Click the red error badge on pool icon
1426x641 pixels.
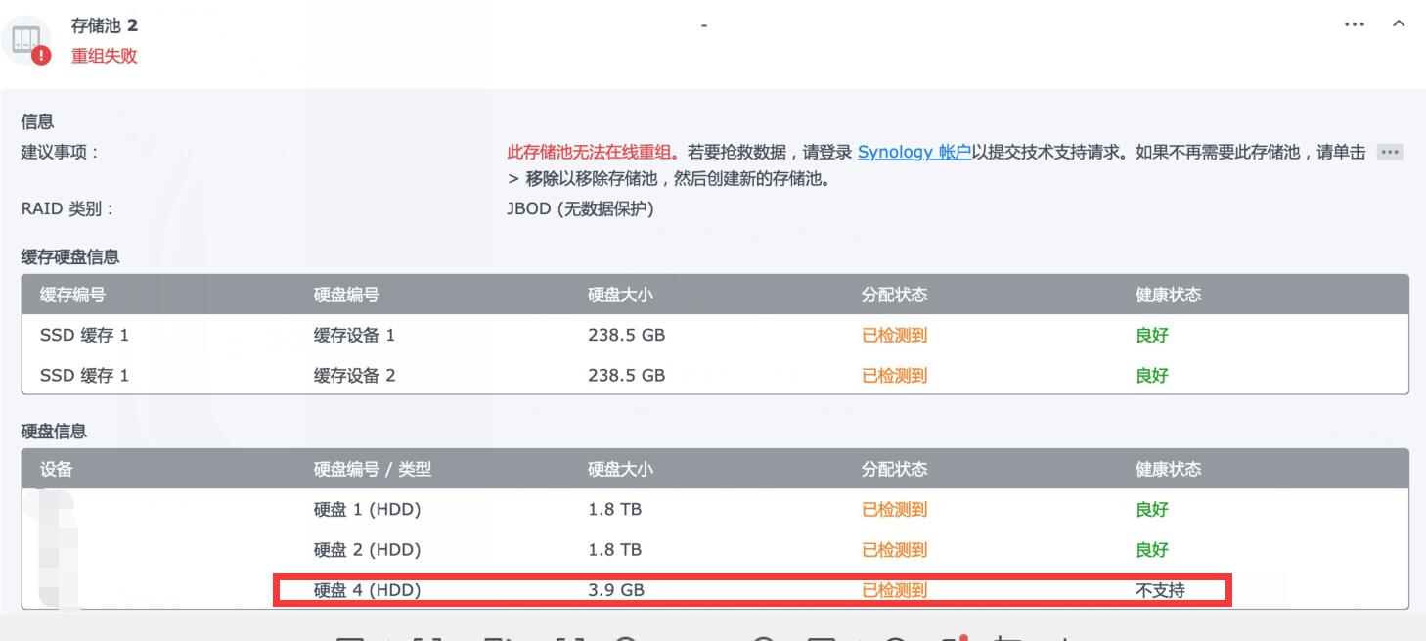tap(41, 56)
